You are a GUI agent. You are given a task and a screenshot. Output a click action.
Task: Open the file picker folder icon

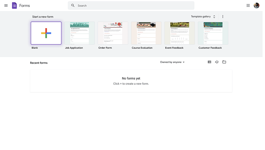pyautogui.click(x=224, y=62)
